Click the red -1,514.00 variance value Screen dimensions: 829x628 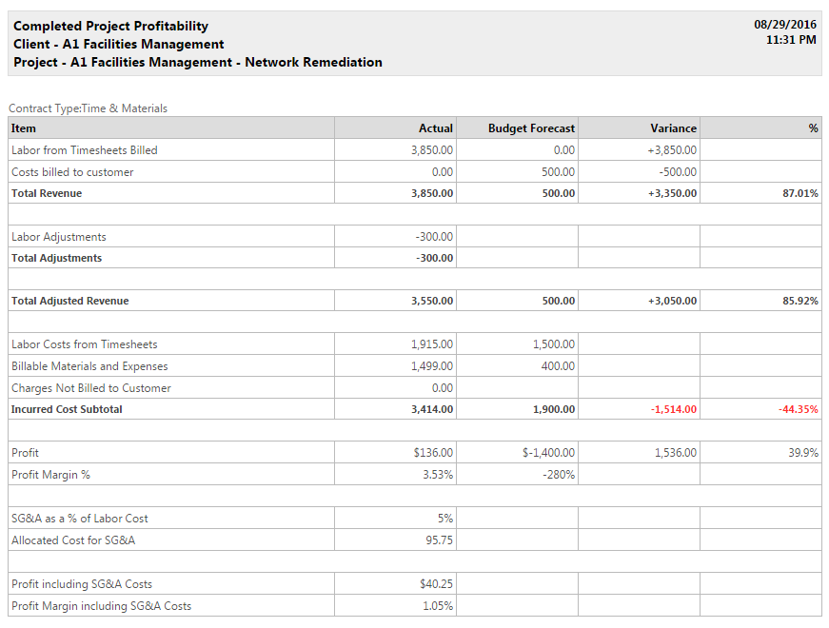pos(674,409)
